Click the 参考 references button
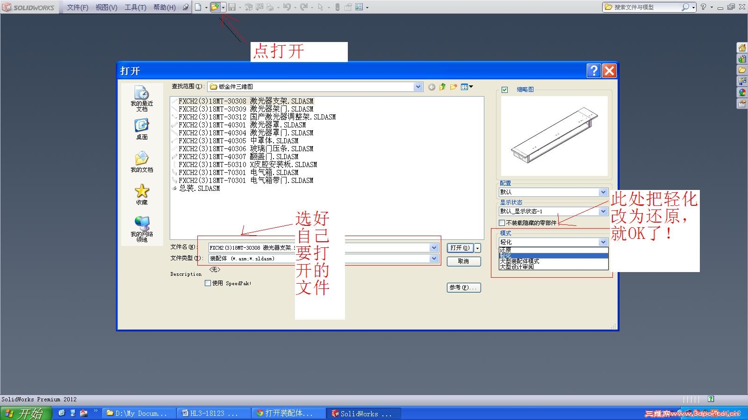Screen dimensions: 748x420 (464, 287)
